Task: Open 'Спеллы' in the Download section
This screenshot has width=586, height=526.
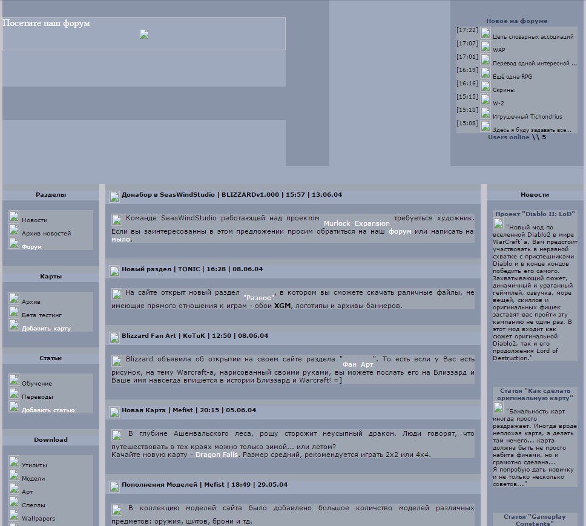Action: [33, 505]
